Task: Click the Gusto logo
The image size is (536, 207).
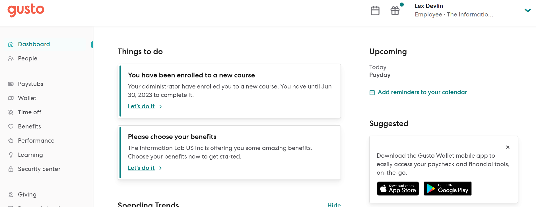Action: coord(26,10)
